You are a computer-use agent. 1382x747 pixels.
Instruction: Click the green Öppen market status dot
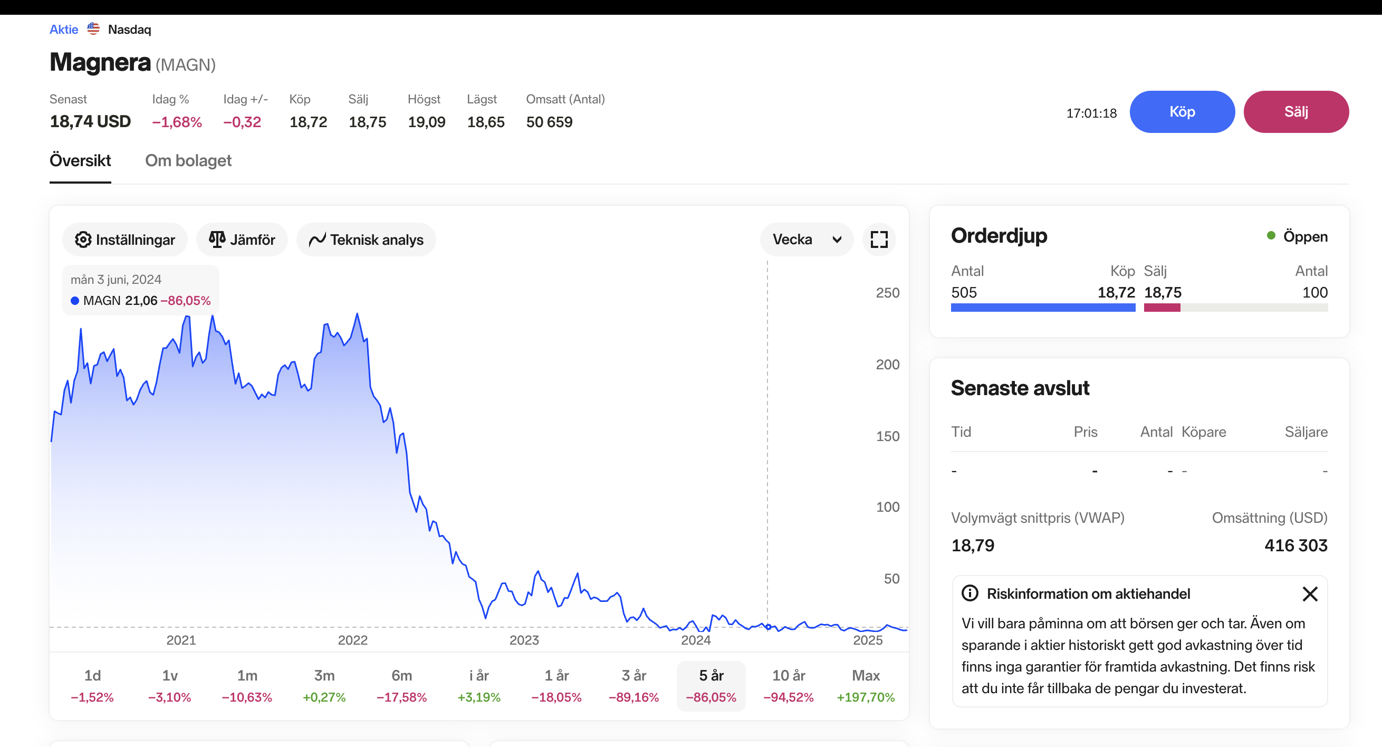pyautogui.click(x=1271, y=236)
